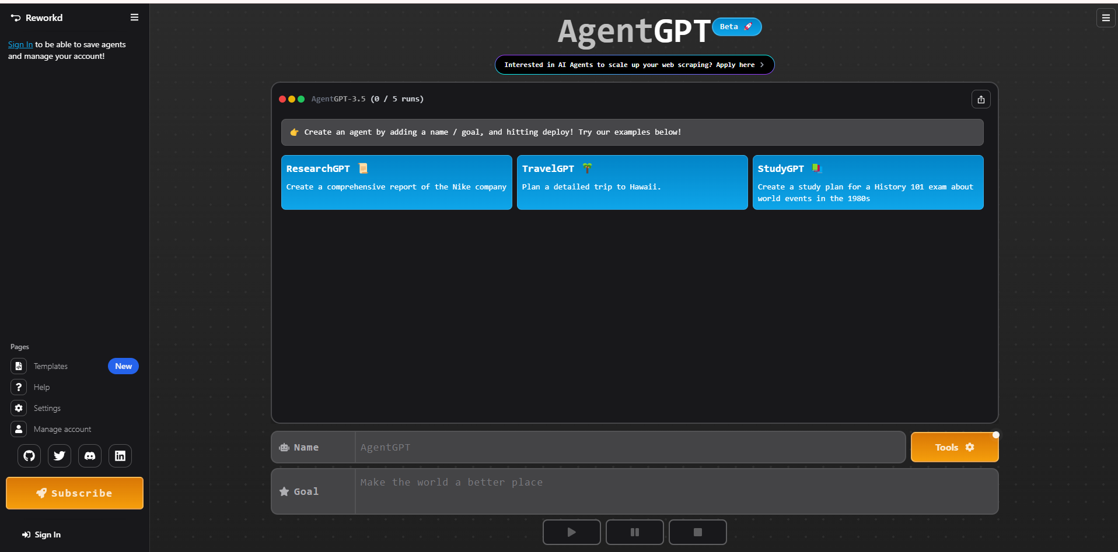1118x552 pixels.
Task: Open Settings from the sidebar
Action: tap(47, 408)
